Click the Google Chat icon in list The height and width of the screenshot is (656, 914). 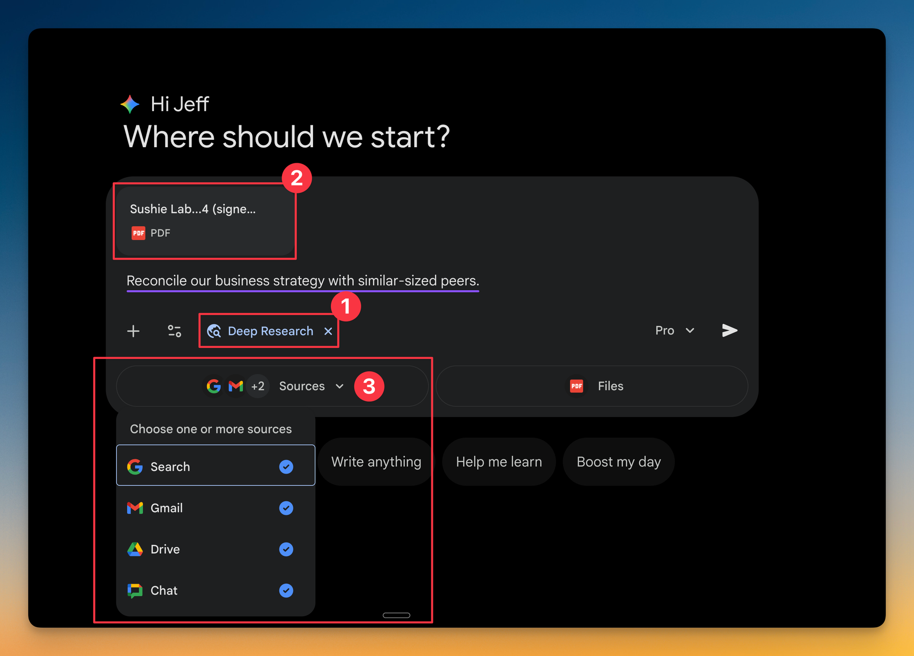(135, 591)
